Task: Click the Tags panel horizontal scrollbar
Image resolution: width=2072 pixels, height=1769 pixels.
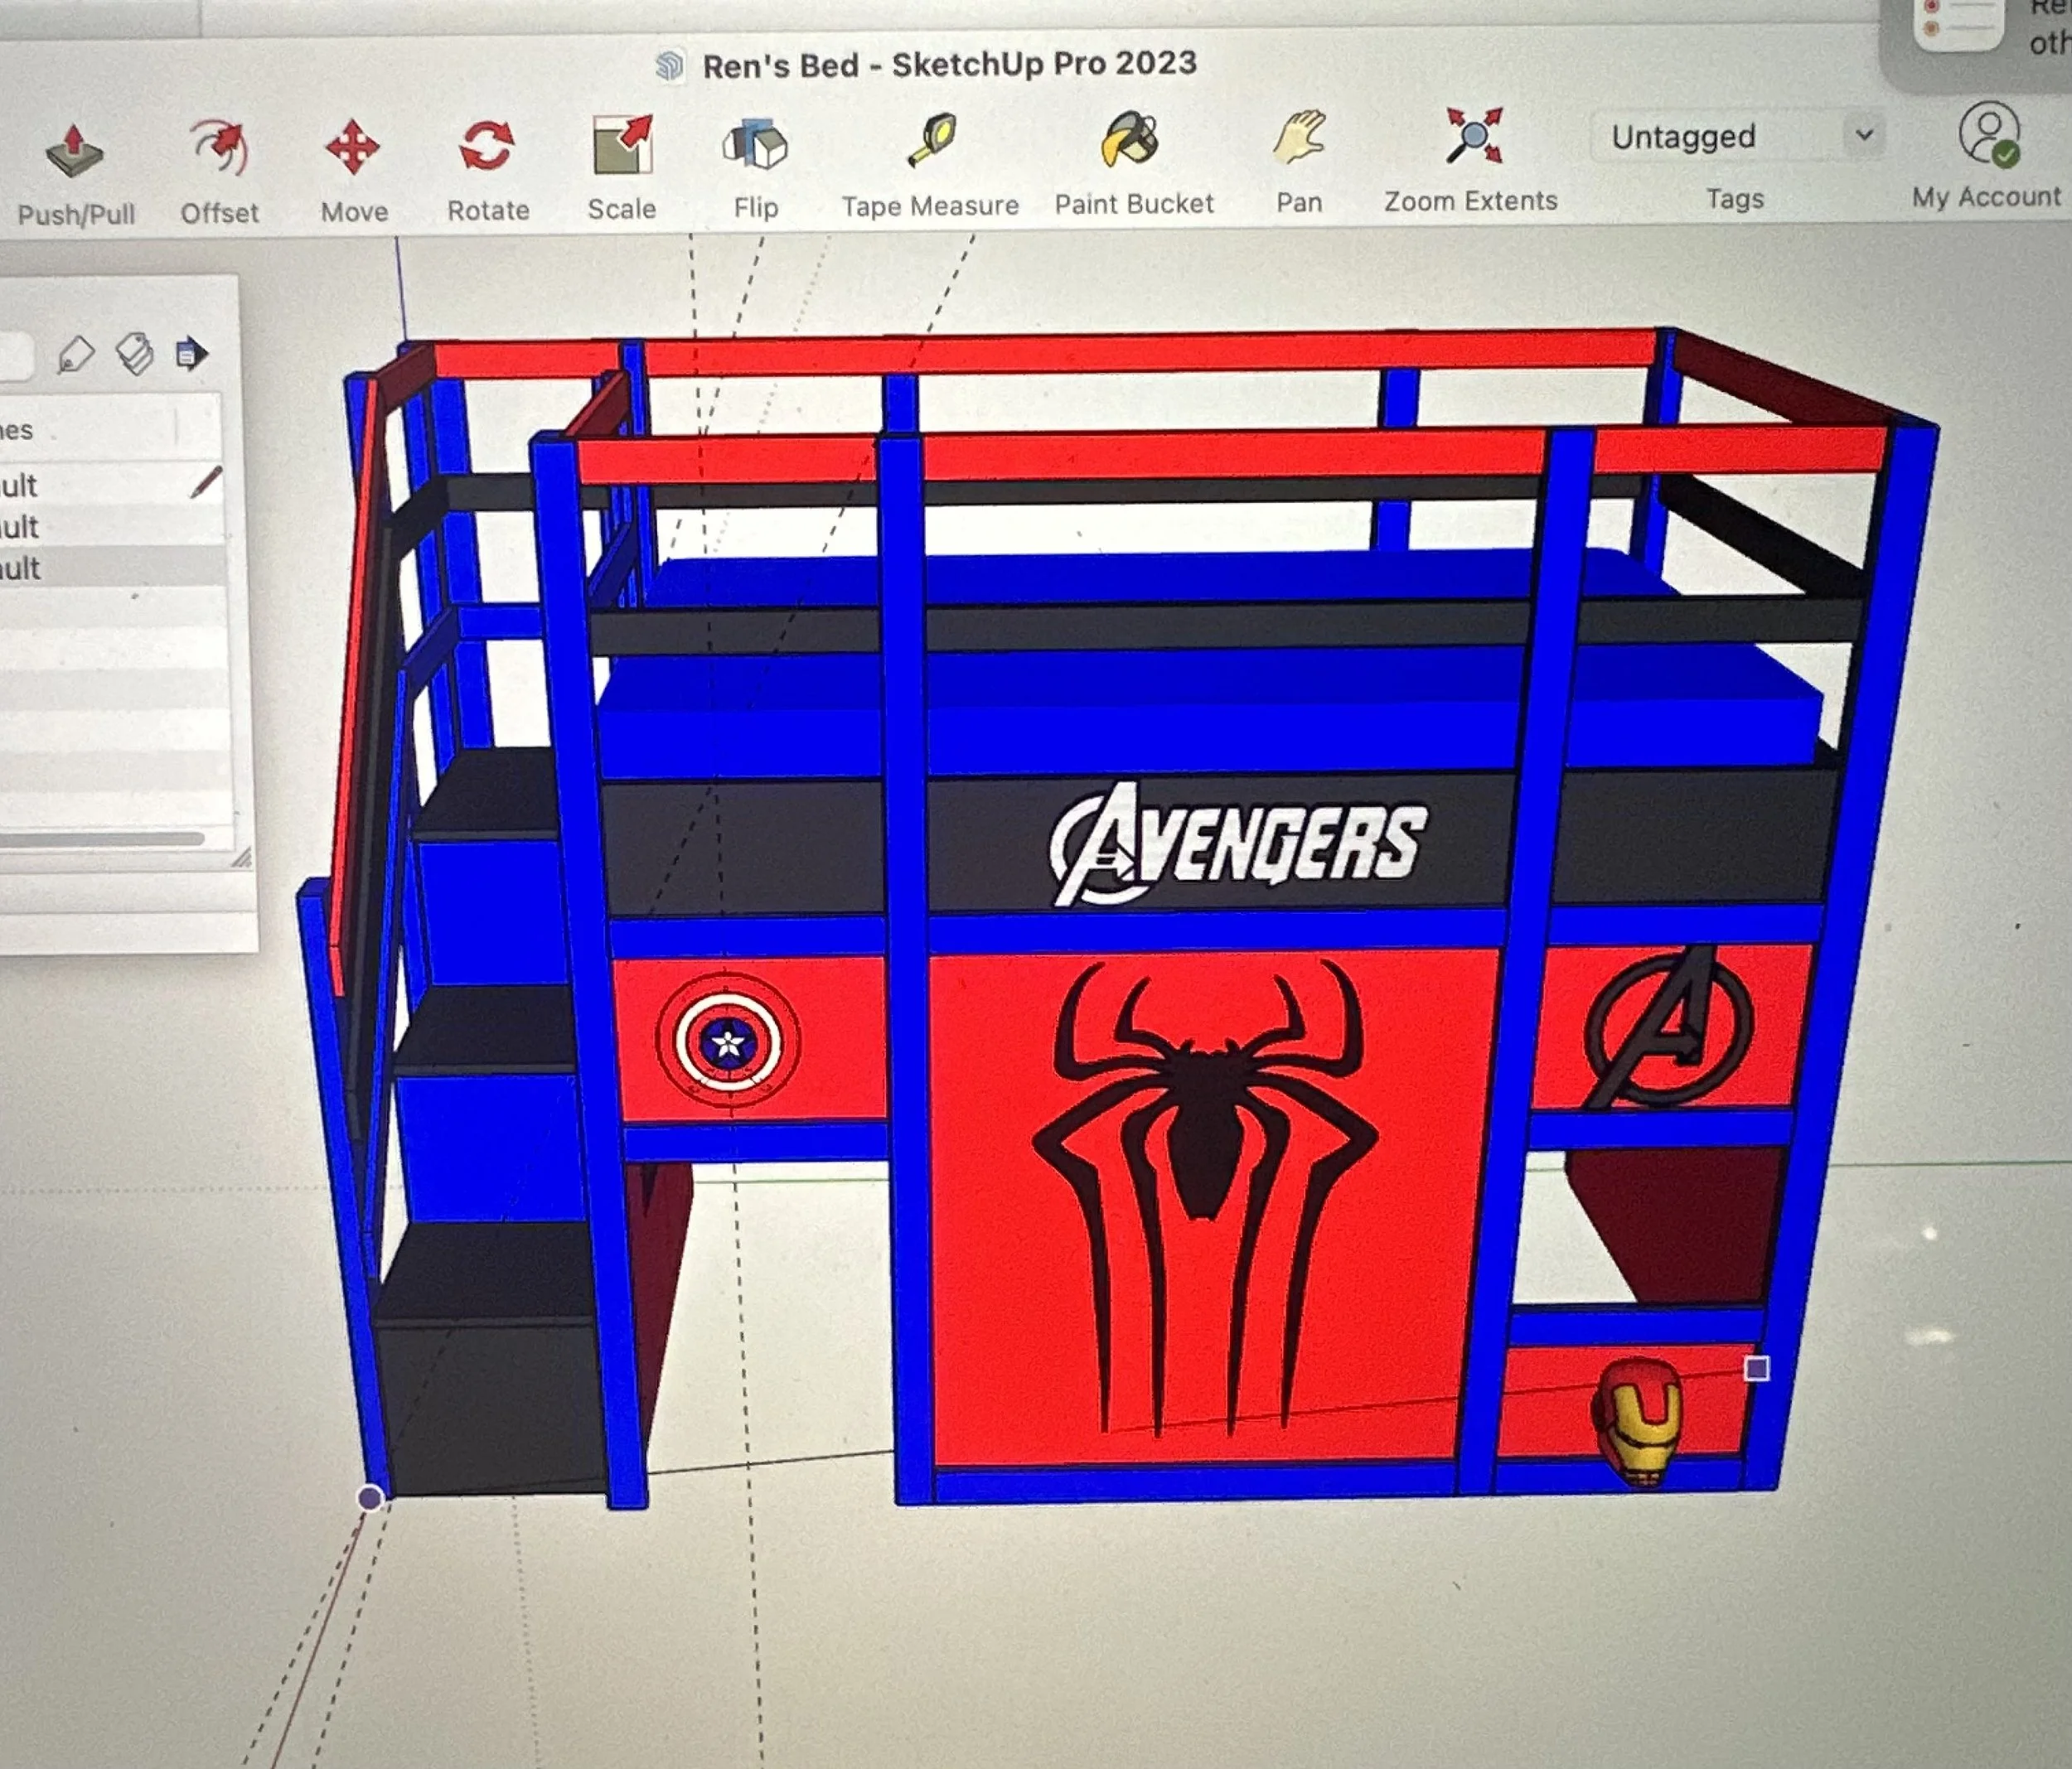Action: (100, 838)
